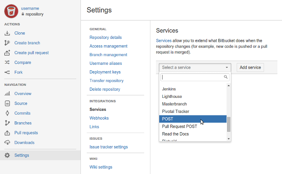Open Create pull request action

tap(31, 53)
